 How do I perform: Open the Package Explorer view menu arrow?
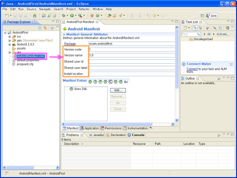(57, 27)
